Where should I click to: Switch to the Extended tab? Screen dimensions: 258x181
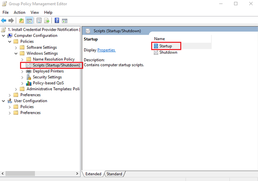(x=93, y=174)
